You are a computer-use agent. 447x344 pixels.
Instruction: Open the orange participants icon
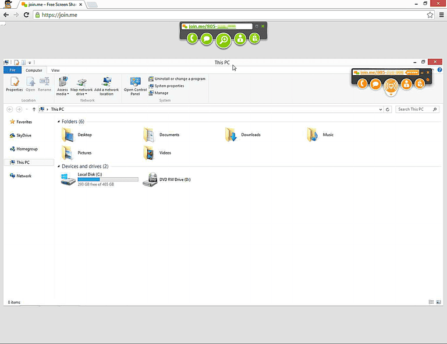[x=406, y=84]
